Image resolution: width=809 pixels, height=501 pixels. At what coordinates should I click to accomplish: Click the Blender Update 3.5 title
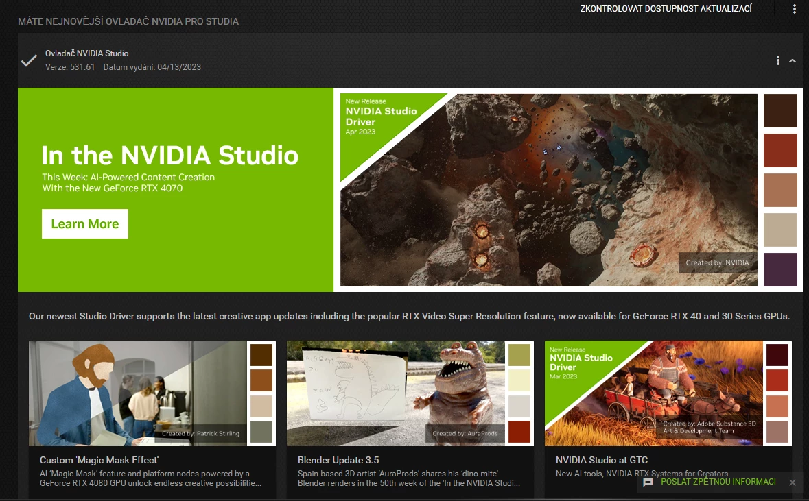point(338,460)
